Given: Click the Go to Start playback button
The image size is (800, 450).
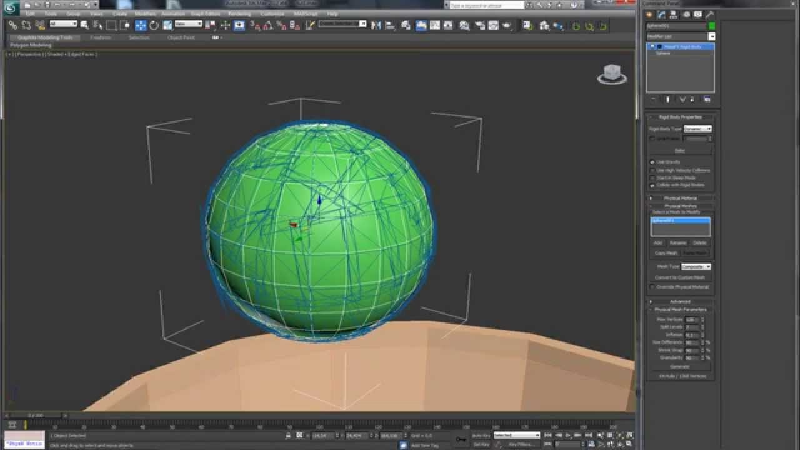Looking at the screenshot, I should [x=548, y=435].
